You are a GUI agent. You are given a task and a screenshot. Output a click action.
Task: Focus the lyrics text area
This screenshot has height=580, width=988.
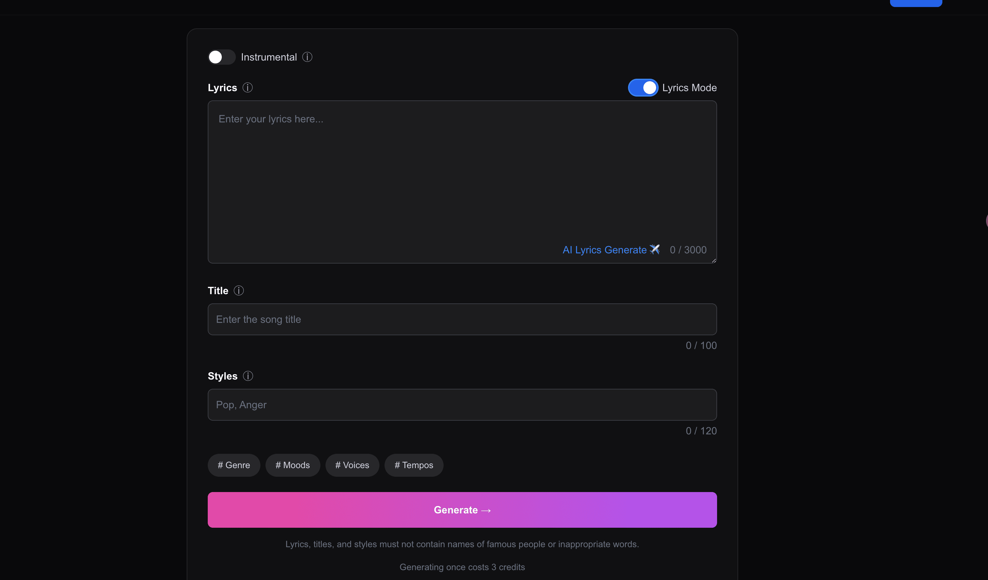(x=462, y=182)
